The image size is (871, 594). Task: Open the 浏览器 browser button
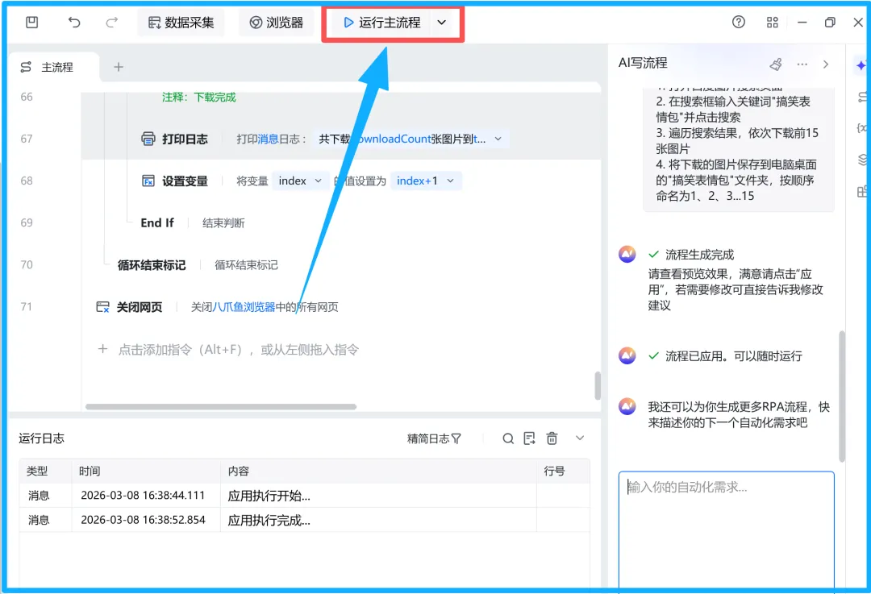click(276, 23)
